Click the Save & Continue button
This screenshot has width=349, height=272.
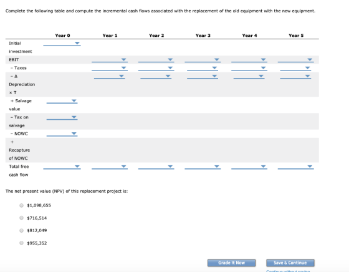click(290, 263)
